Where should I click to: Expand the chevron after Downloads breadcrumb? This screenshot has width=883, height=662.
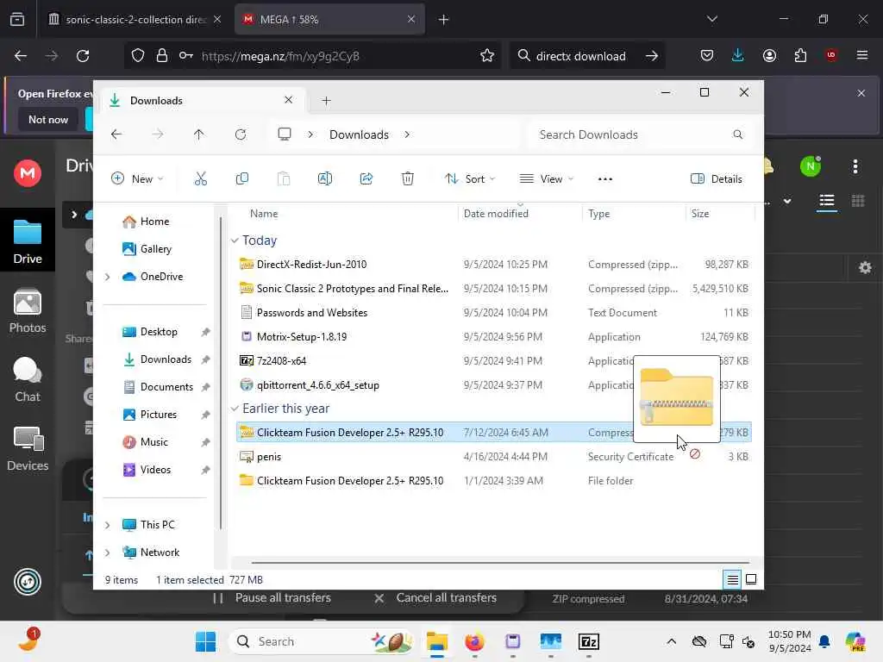[407, 134]
